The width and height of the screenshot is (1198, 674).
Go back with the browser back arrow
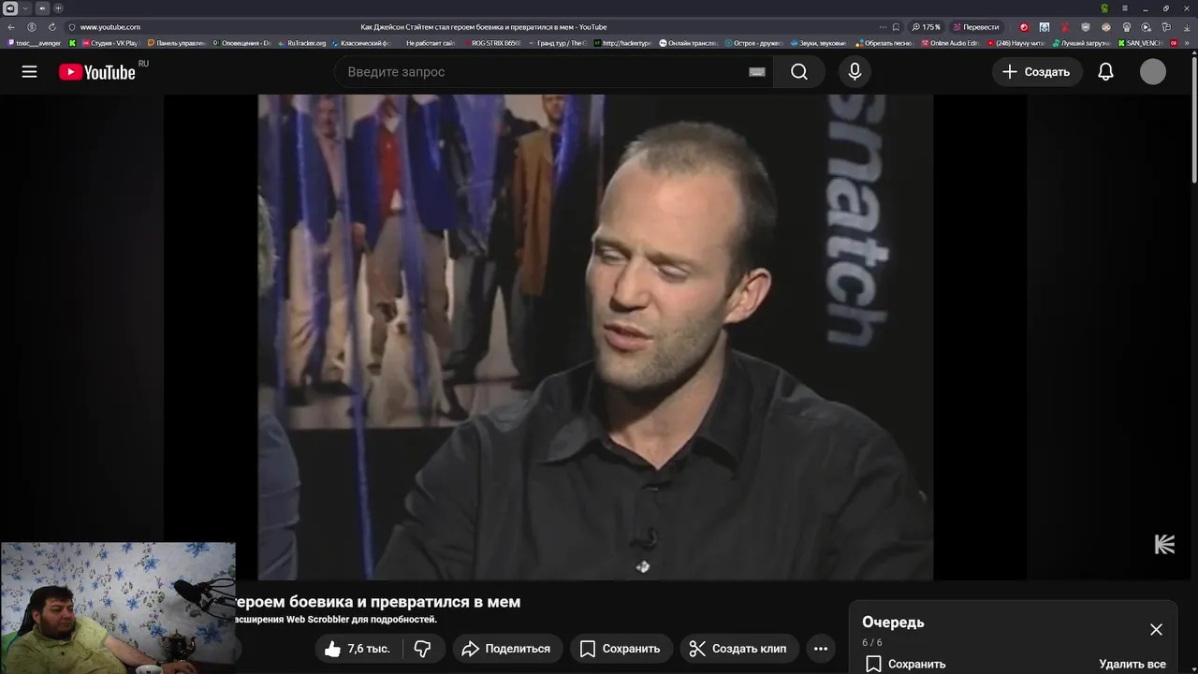pos(11,27)
